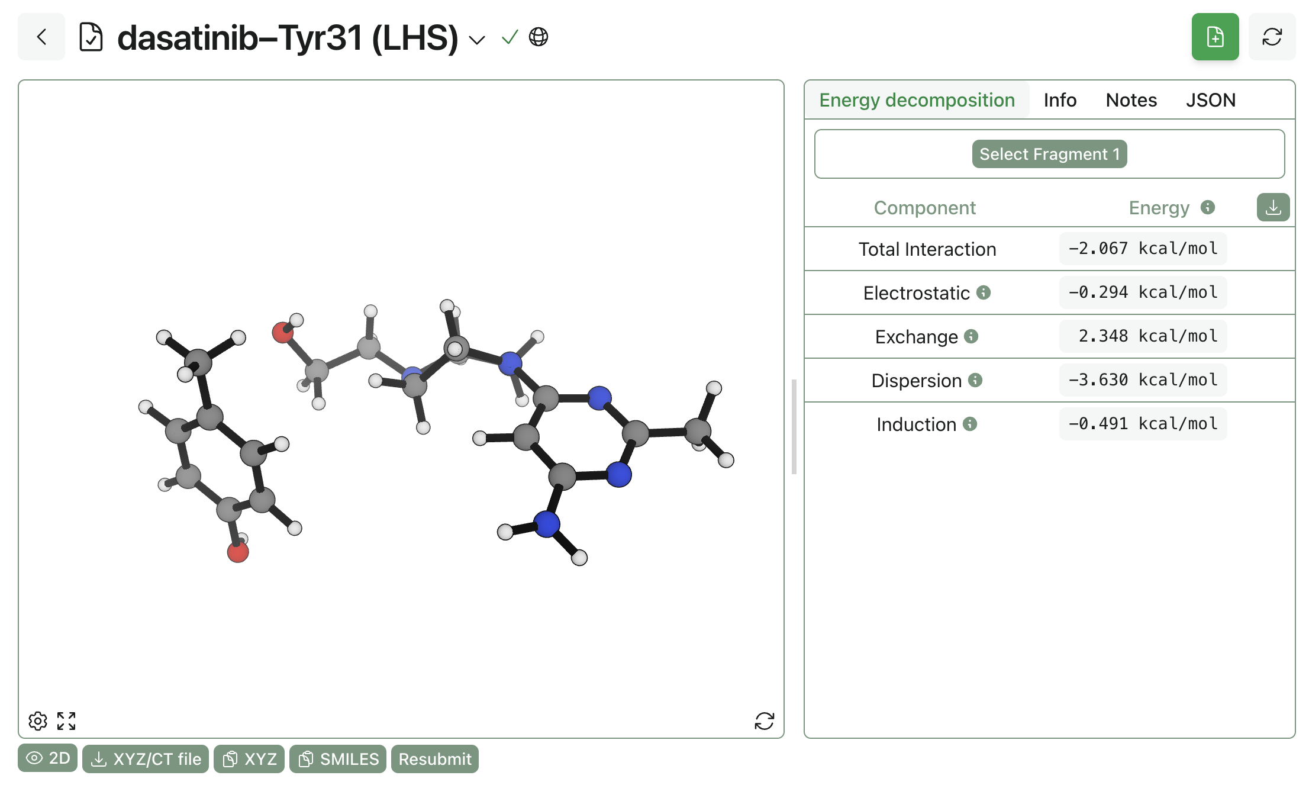Click the Dispersion row label

916,381
